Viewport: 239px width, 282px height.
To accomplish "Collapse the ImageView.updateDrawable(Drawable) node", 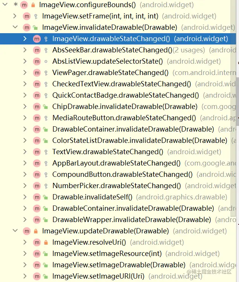I will [15, 231].
